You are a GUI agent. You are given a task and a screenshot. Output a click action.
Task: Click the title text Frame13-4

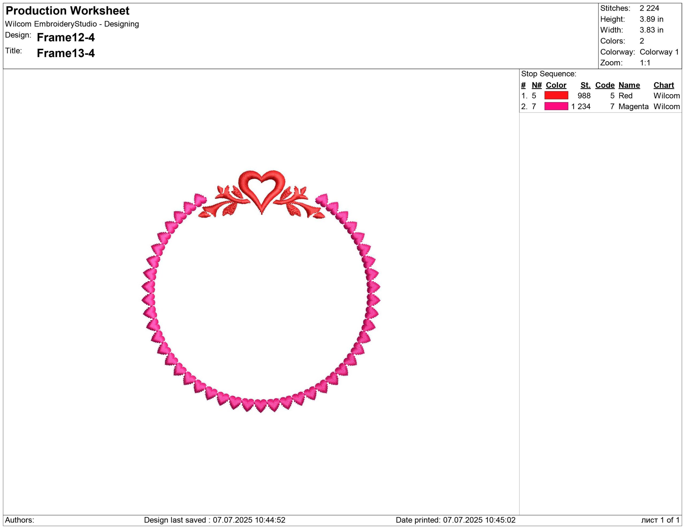click(x=66, y=53)
